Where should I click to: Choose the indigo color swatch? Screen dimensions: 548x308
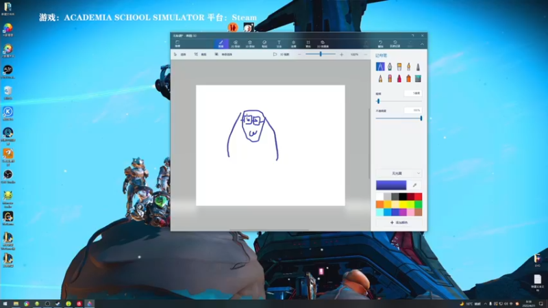click(395, 212)
